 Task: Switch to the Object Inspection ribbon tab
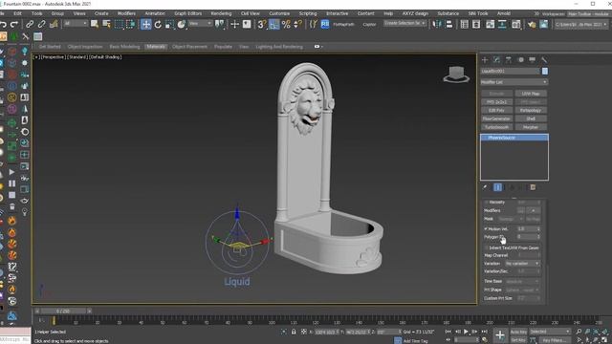[x=85, y=47]
